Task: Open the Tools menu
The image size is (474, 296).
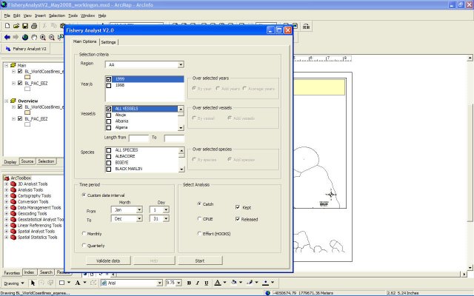Action: pyautogui.click(x=73, y=16)
